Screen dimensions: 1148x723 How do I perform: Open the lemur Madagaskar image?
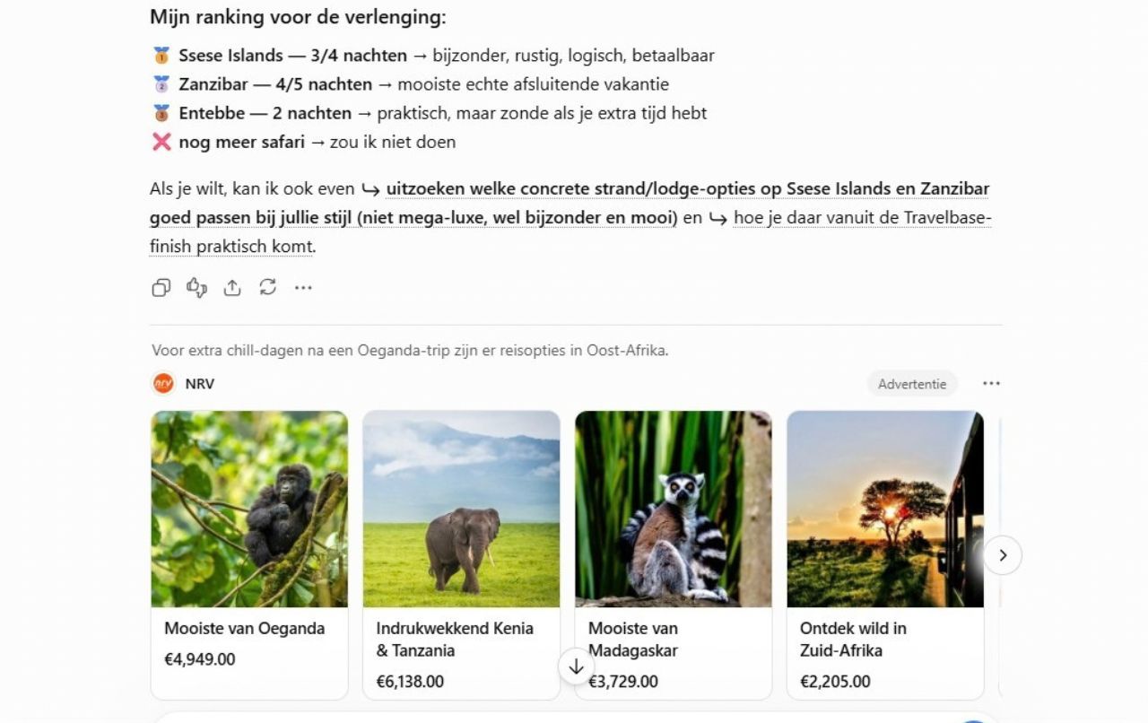click(674, 509)
